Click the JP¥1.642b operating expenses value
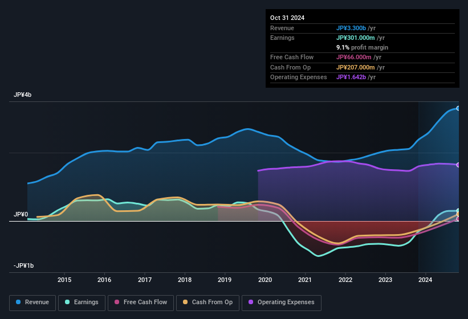This screenshot has height=319, width=468. point(351,77)
